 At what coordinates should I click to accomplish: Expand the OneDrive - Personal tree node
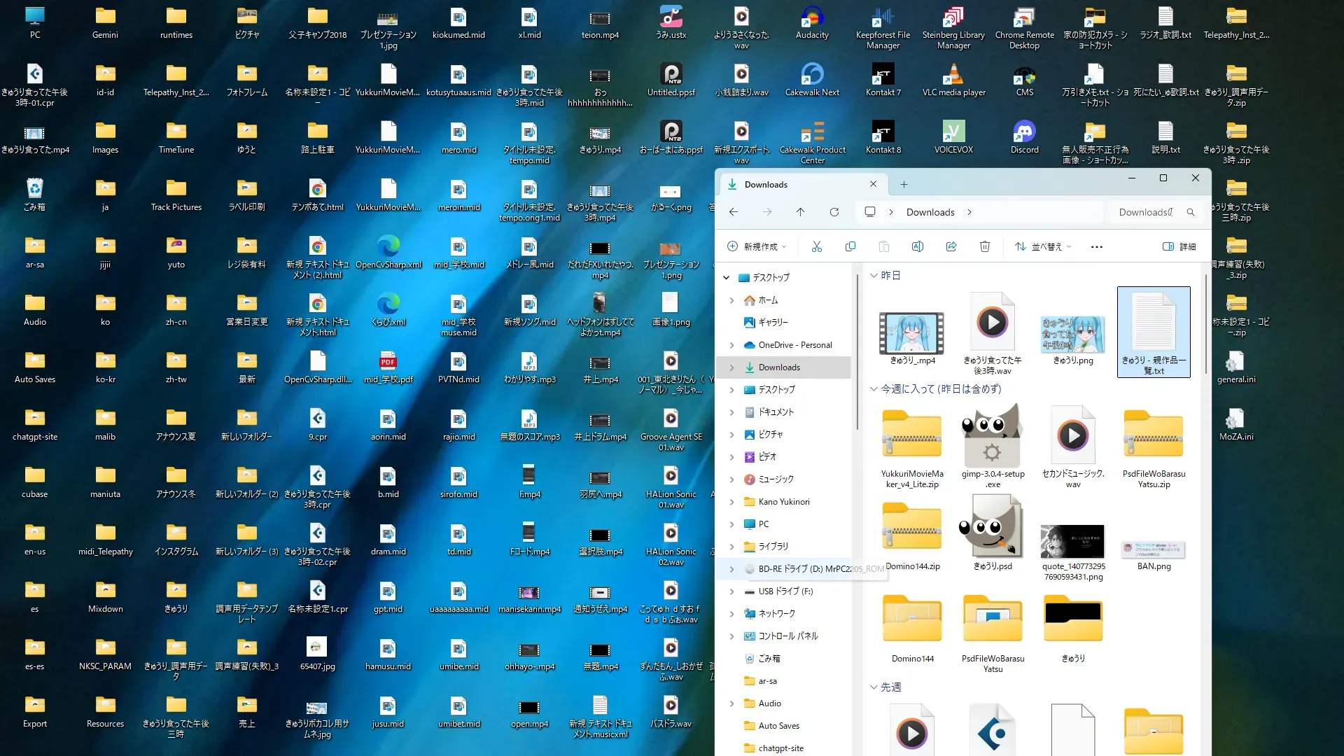tap(731, 345)
